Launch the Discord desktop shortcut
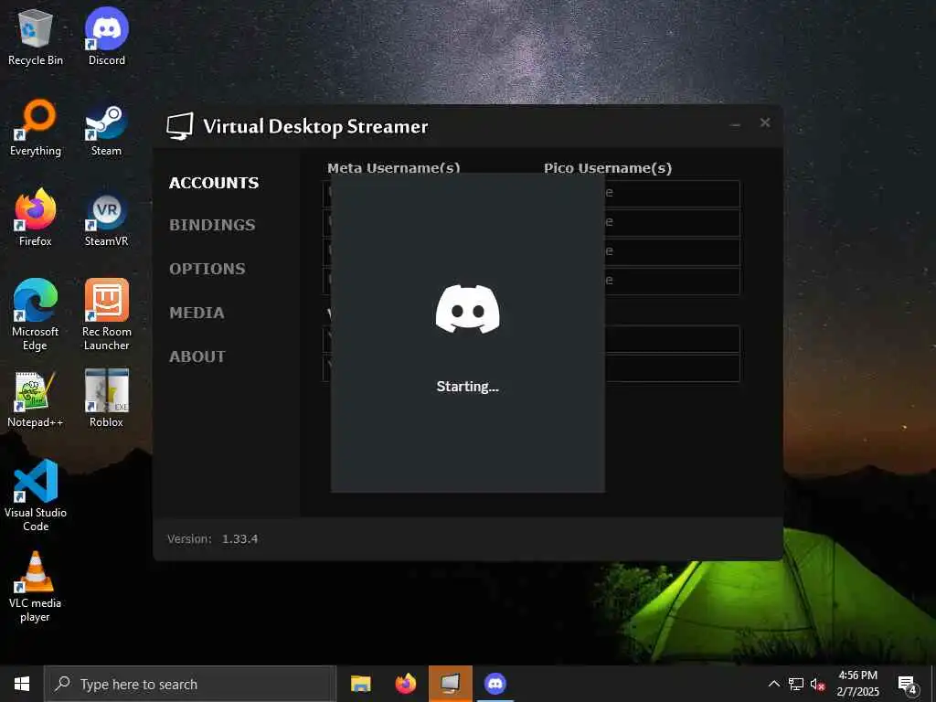 pyautogui.click(x=107, y=37)
